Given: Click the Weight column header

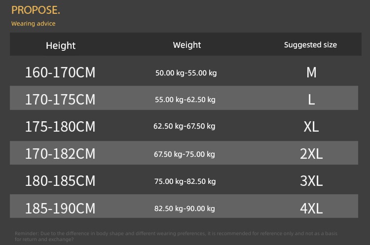Looking at the screenshot, I should 187,45.
